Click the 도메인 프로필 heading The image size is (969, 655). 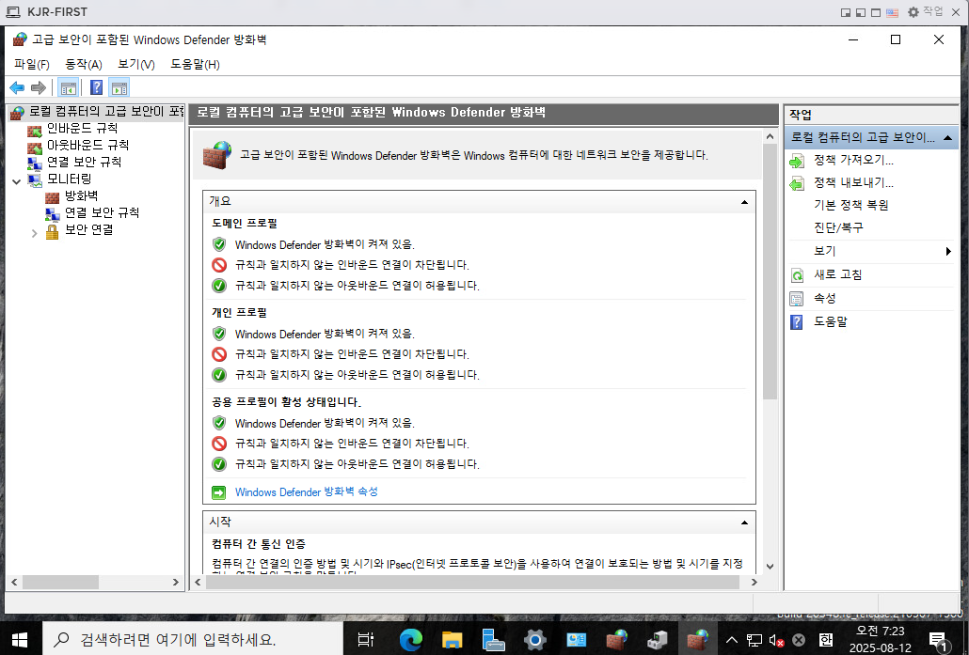coord(245,223)
